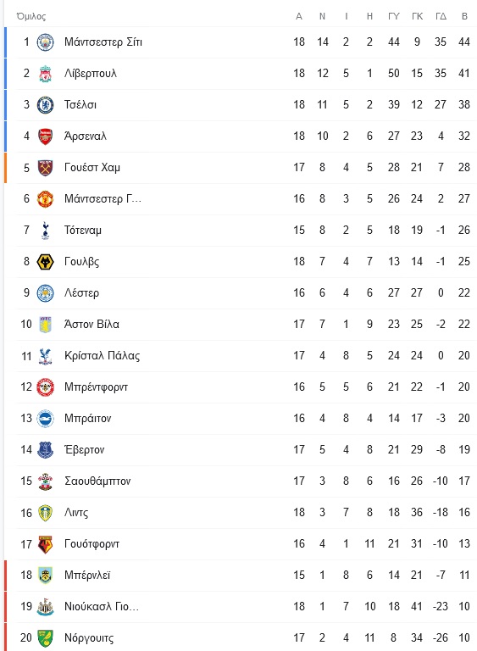Image resolution: width=477 pixels, height=651 pixels.
Task: Click the Wolves wolf-head logo
Action: pos(45,262)
